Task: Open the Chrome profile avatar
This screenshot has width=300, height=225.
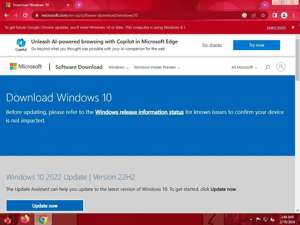Action: tap(284, 15)
